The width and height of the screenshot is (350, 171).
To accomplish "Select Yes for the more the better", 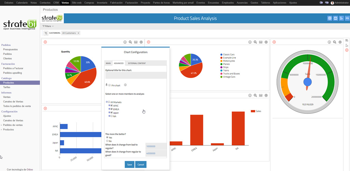I will click(x=107, y=137).
